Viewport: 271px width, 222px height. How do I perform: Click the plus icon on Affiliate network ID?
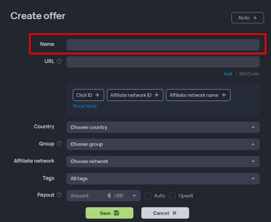coord(157,95)
